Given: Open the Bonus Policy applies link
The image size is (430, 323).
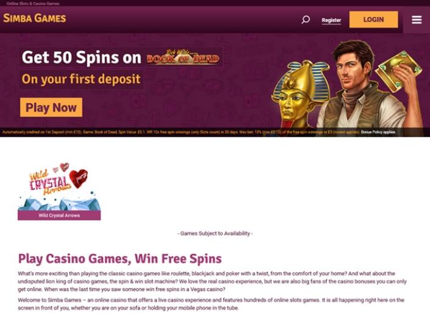Looking at the screenshot, I should coord(378,132).
